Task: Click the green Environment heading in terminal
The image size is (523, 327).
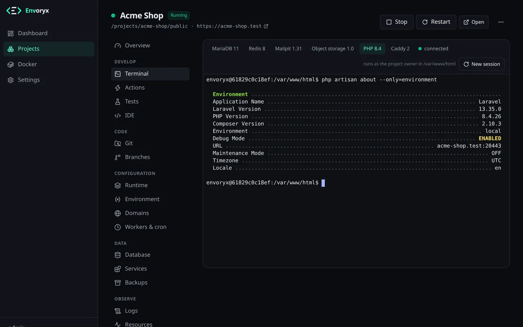Action: click(230, 94)
